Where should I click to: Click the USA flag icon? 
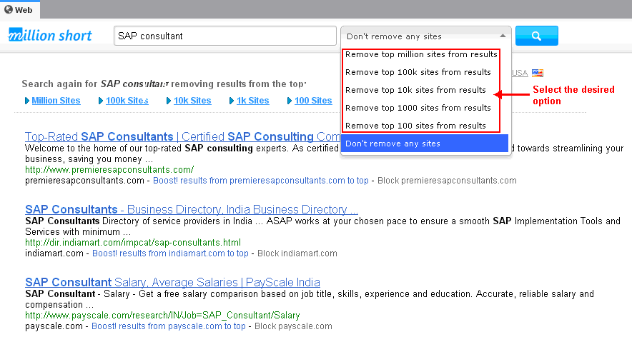coord(538,73)
